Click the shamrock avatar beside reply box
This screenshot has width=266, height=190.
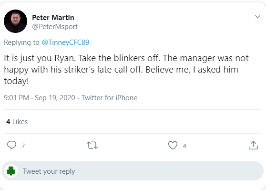[11, 171]
